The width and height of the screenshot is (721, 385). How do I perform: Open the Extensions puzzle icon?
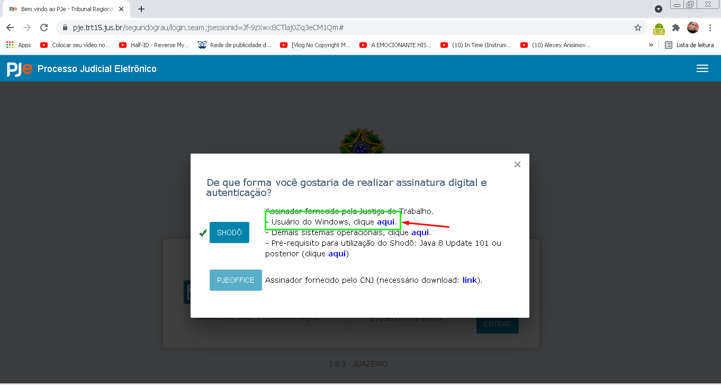676,28
